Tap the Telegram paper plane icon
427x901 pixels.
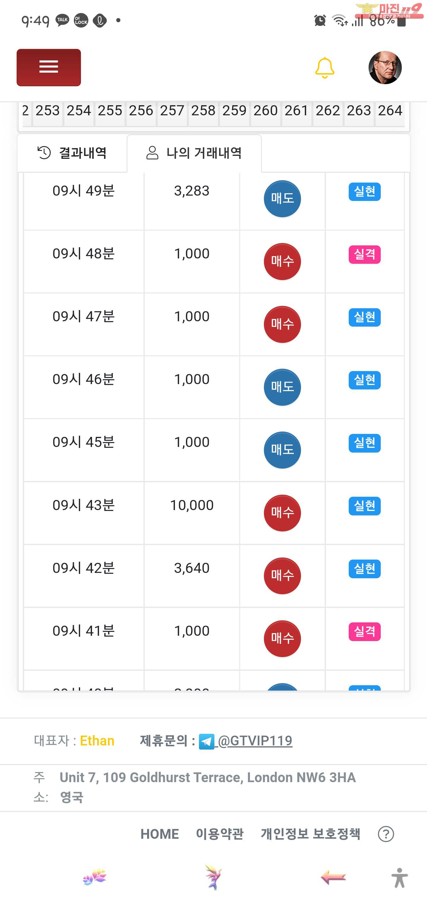pyautogui.click(x=206, y=742)
